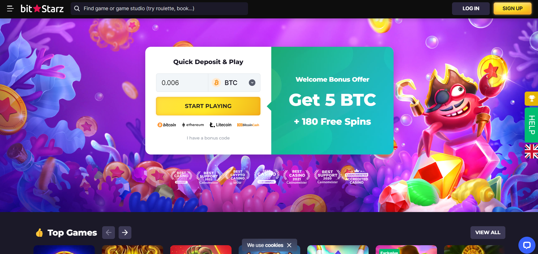Viewport: 538px width, 254px height.
Task: Click the SIGN UP button
Action: (x=512, y=9)
